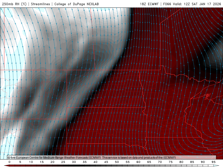Click the "70" value on the color scale
The image size is (223, 167).
[160, 162]
